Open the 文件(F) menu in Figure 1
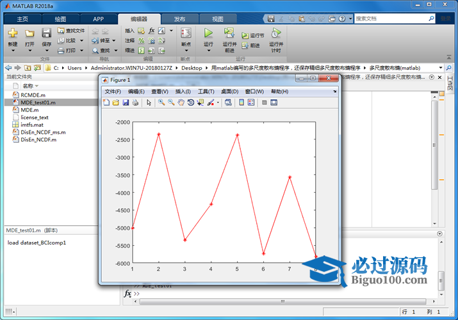 click(113, 92)
